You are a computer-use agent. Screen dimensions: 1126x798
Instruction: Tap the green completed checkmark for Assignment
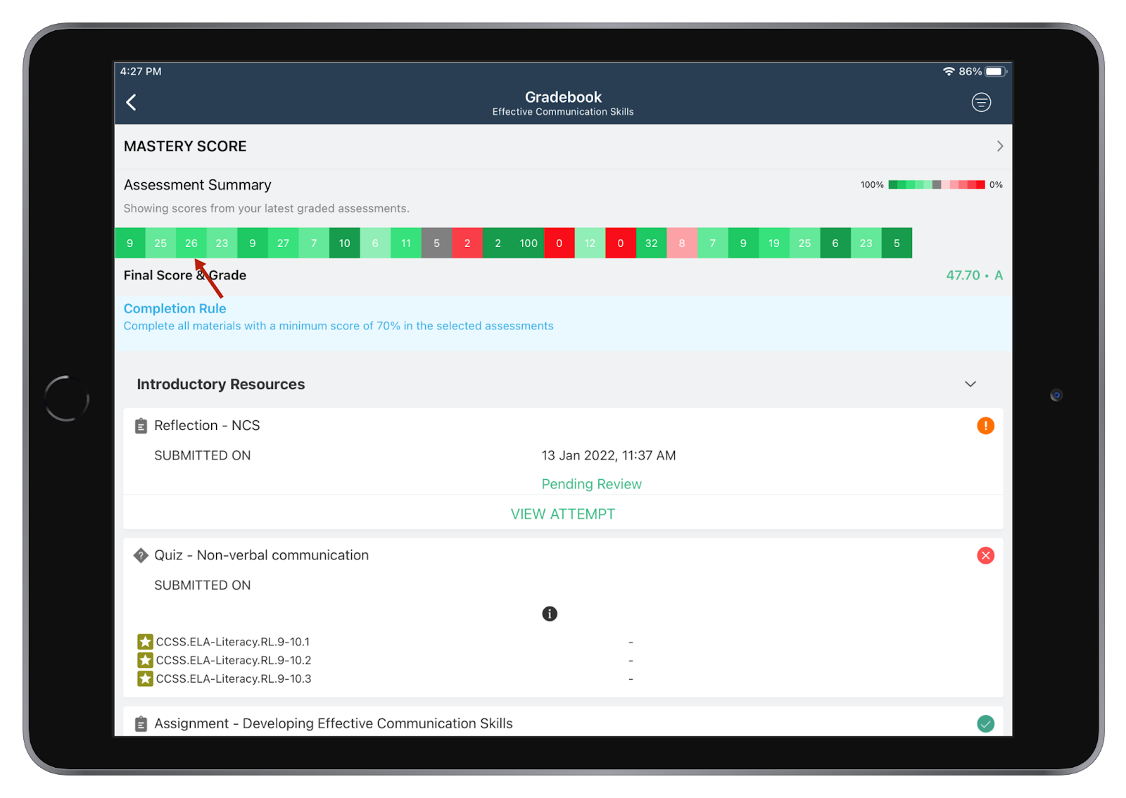point(985,723)
